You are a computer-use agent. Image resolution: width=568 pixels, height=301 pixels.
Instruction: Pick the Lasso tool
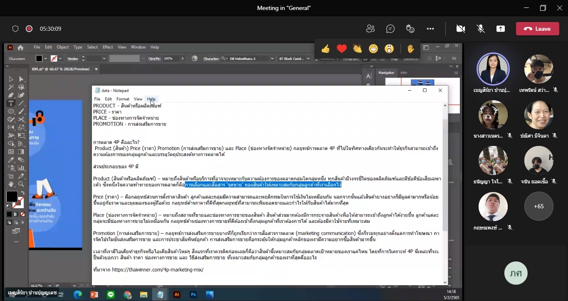[21, 87]
